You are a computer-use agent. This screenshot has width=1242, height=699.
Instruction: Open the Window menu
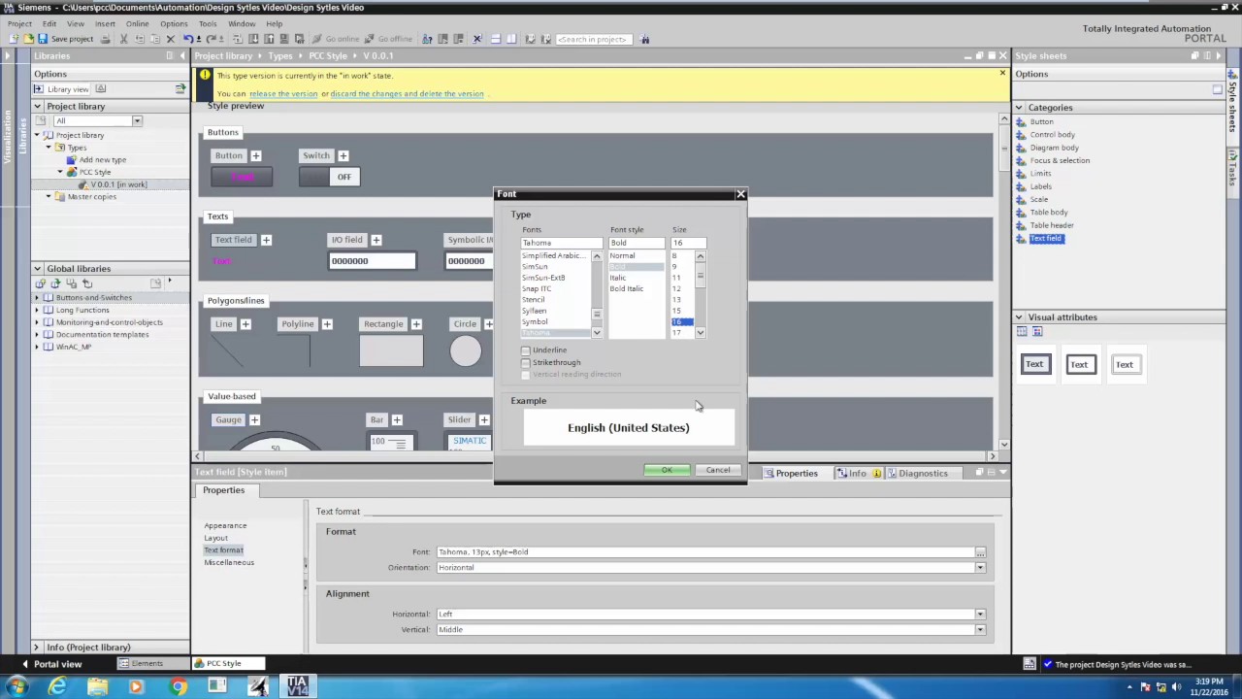242,23
